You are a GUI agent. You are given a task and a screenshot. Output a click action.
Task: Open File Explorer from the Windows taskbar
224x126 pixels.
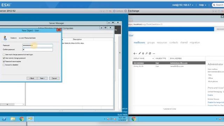coord(13,119)
